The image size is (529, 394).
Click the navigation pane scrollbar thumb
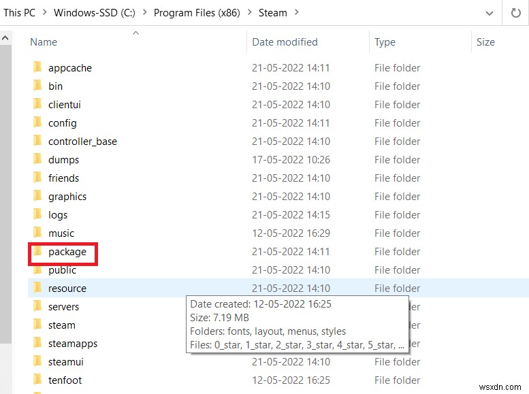coord(5,194)
